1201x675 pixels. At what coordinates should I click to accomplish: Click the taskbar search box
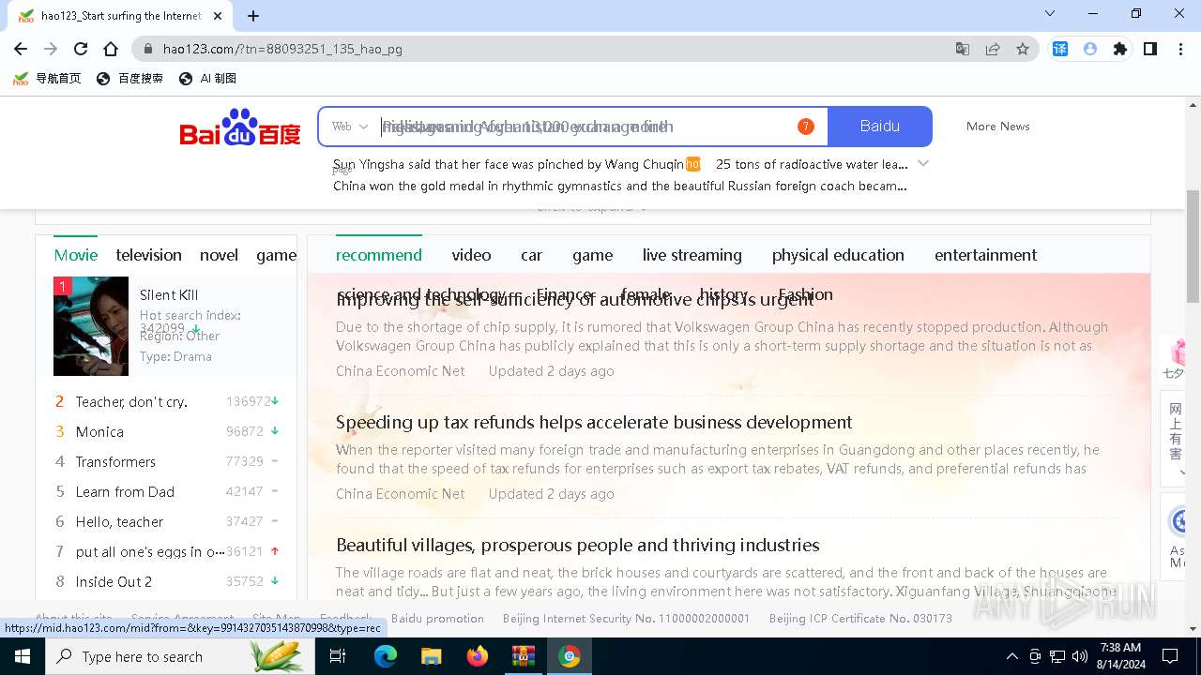pos(180,656)
